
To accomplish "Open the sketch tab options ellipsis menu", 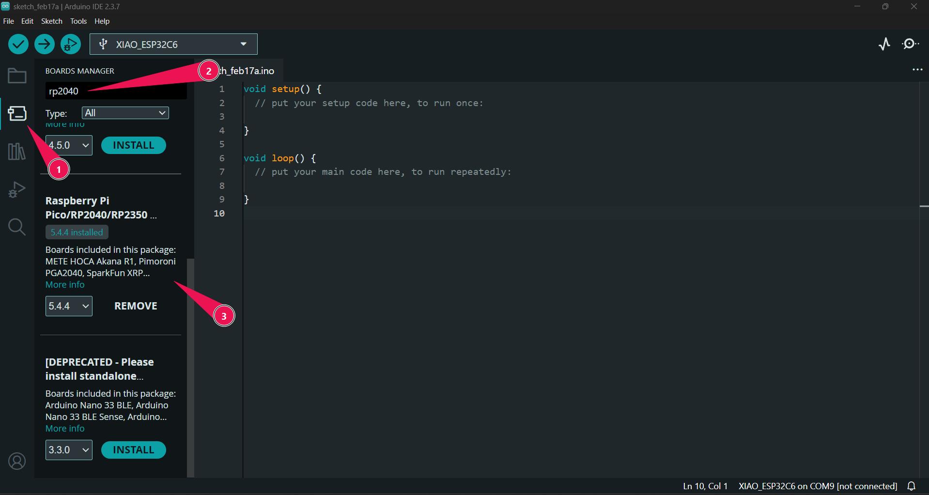I will (x=918, y=70).
